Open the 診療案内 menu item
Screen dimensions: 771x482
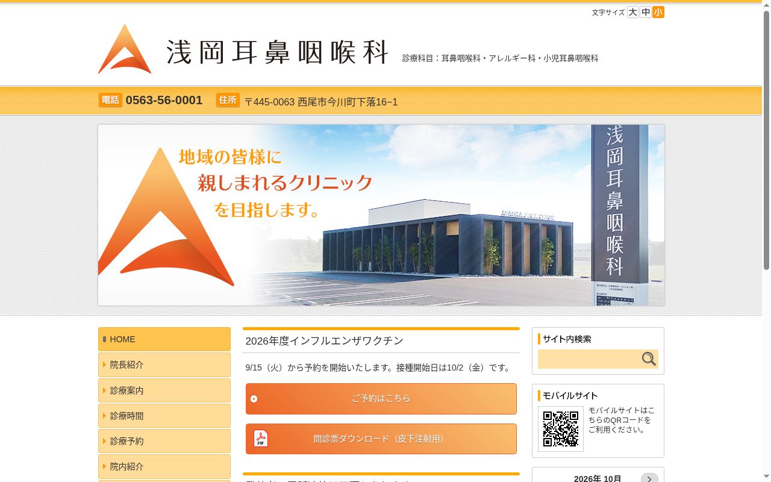[164, 390]
